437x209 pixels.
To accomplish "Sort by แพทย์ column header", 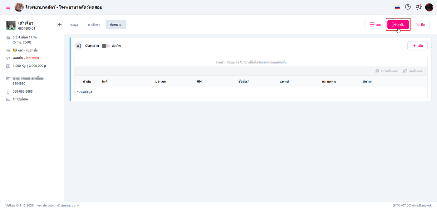I will click(x=284, y=81).
